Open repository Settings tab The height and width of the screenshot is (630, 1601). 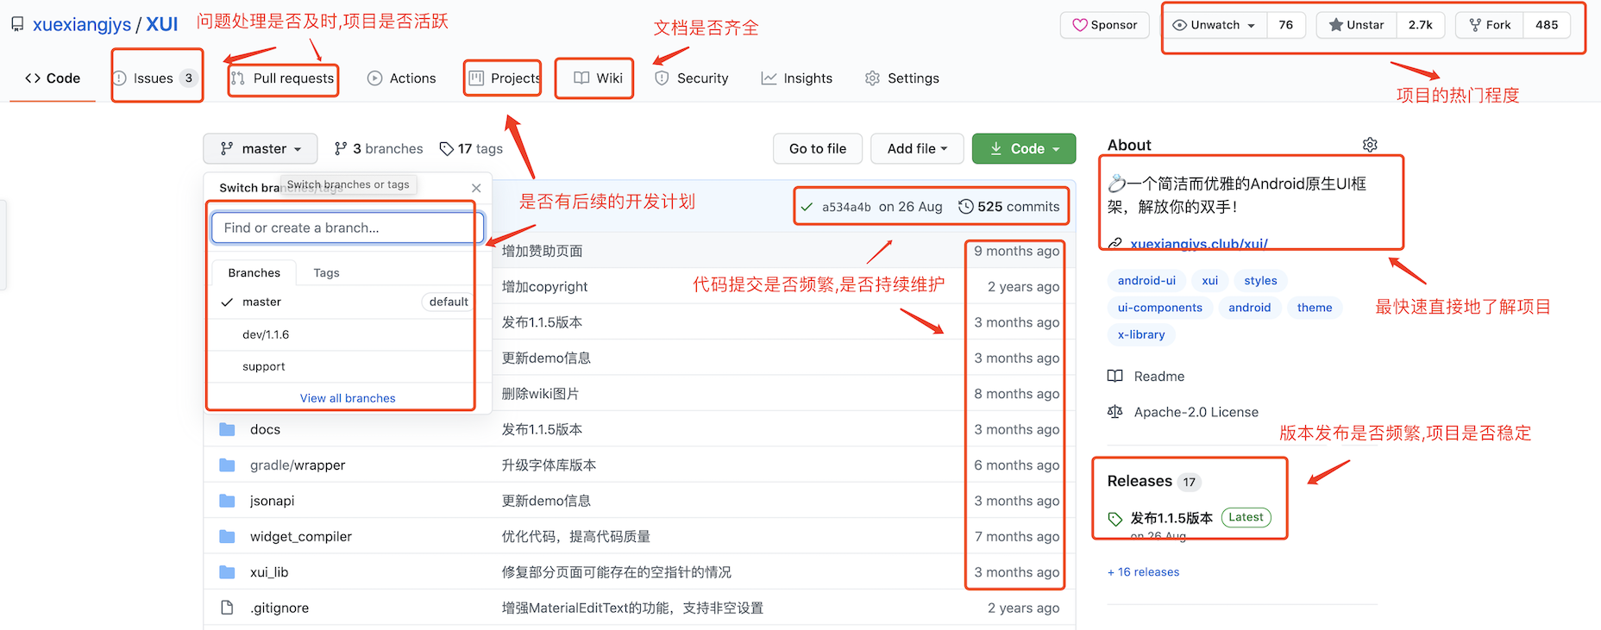902,78
